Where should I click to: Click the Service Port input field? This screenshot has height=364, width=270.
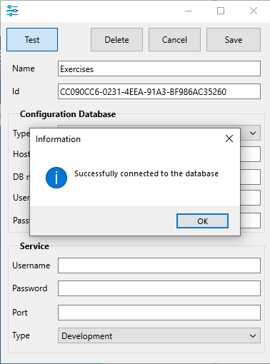click(x=159, y=313)
